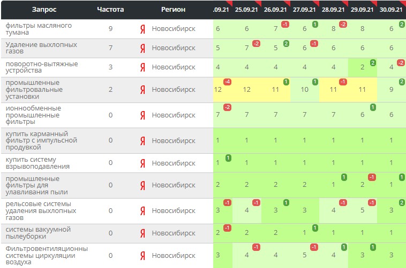Open query Фильтровентиляционны системы циркуляции воздуха
The width and height of the screenshot is (406, 268).
[x=46, y=255]
